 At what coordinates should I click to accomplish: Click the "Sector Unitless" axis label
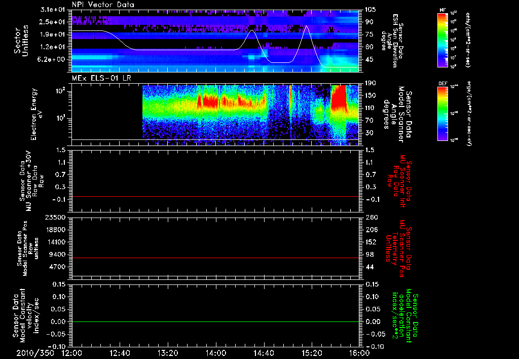tap(21, 41)
